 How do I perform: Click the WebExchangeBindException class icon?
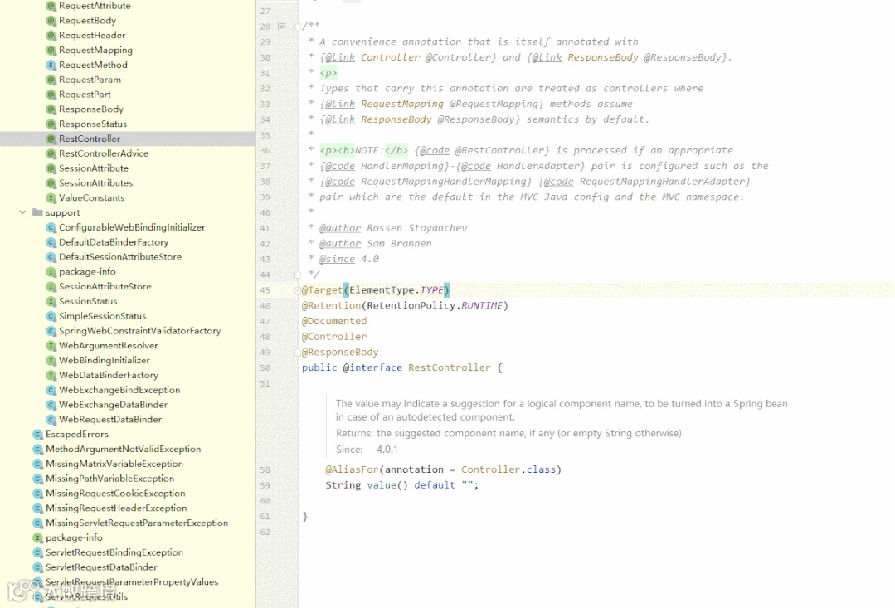51,391
